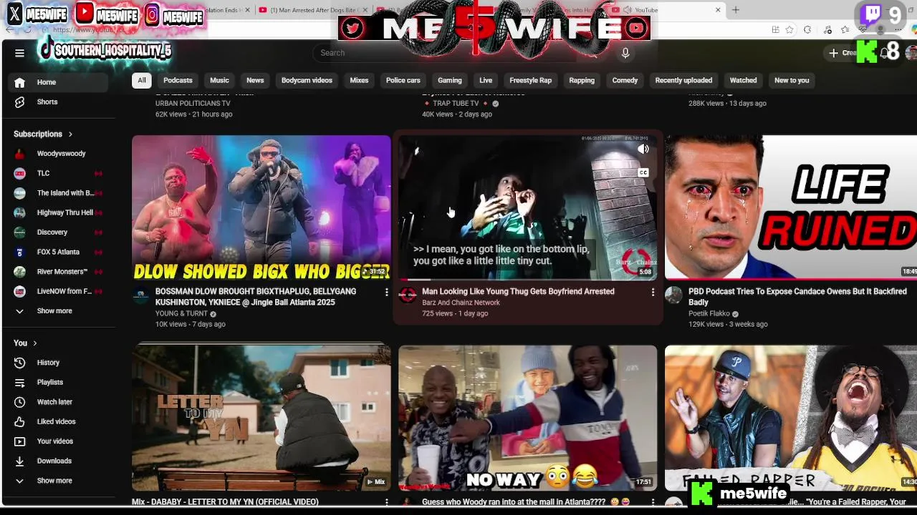Screen dimensions: 917x515
Task: Open NO WAY mall video thumbnail
Action: click(528, 418)
